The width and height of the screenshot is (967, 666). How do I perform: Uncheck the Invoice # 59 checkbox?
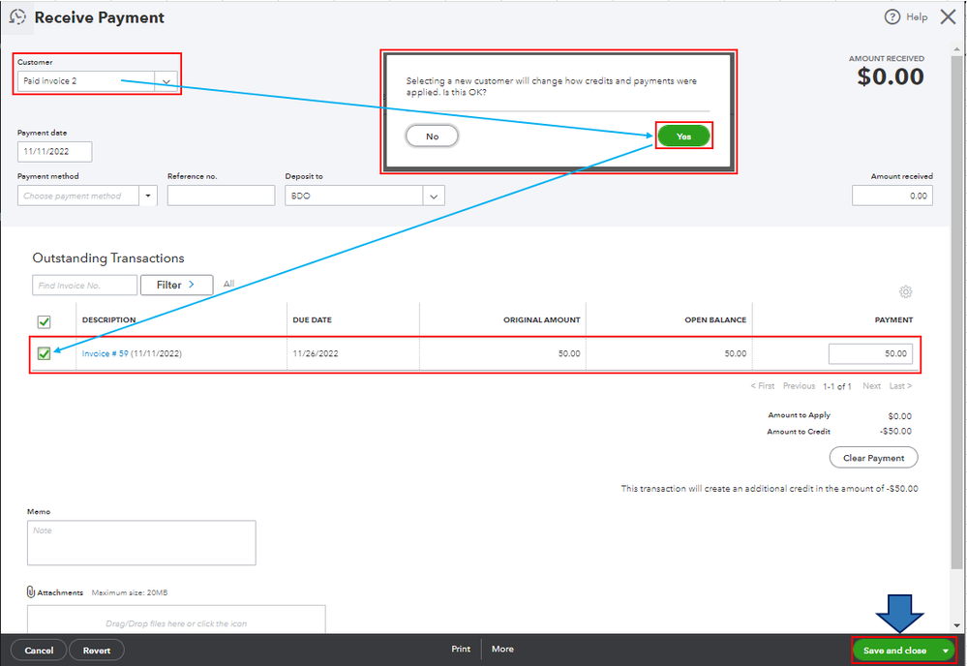[44, 353]
